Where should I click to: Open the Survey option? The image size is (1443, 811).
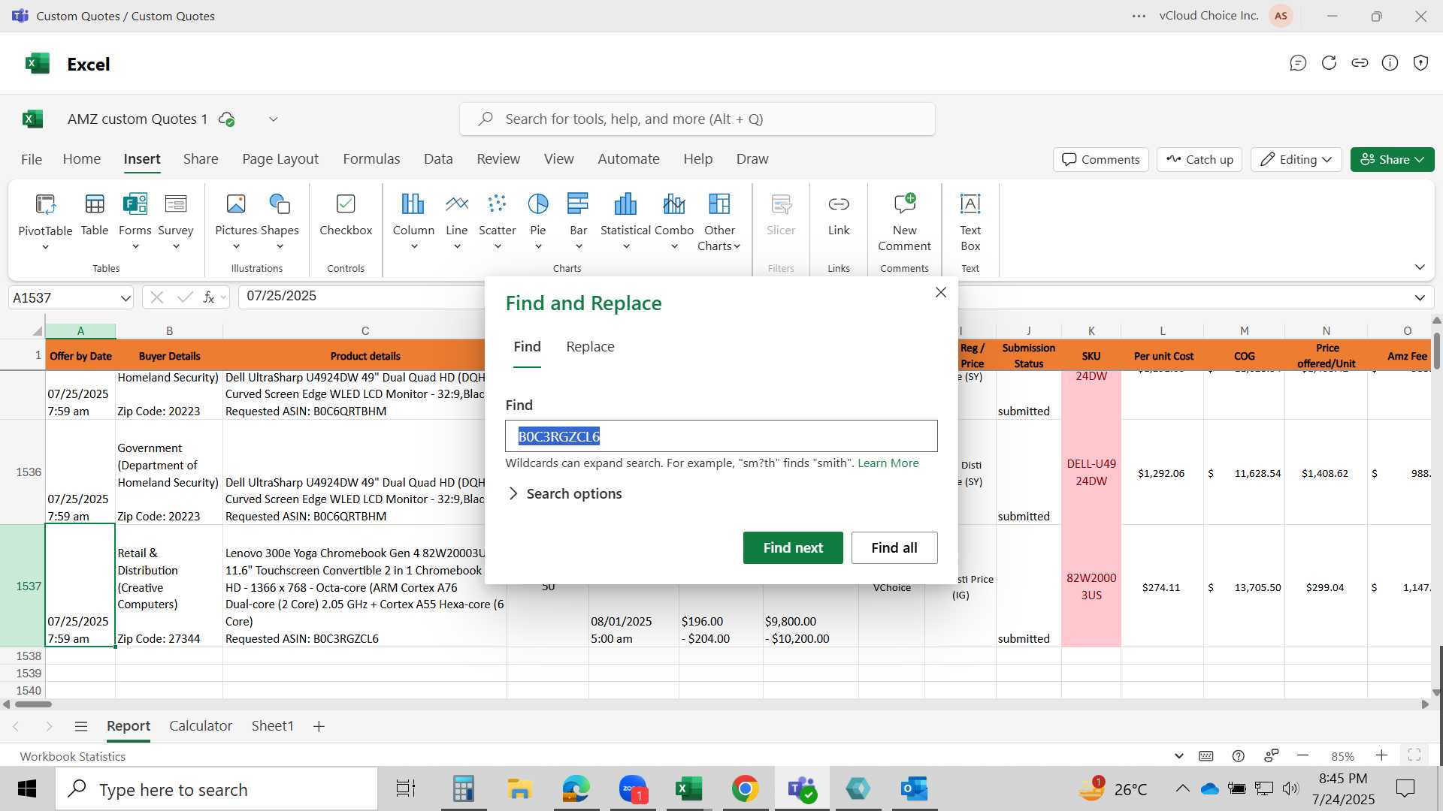[x=176, y=222]
